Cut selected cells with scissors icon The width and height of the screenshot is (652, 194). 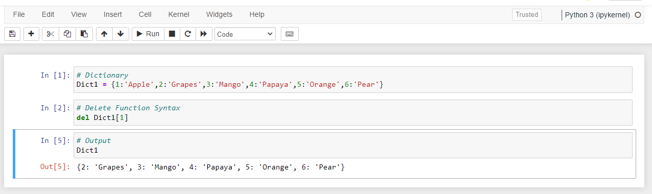click(x=50, y=34)
